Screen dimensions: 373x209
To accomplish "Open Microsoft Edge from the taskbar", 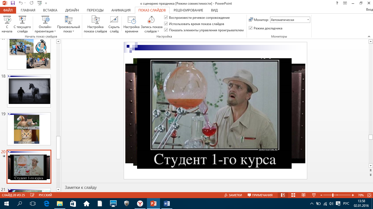I will tap(46, 203).
